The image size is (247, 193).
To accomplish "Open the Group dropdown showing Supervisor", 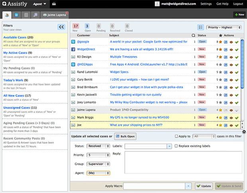I will [98, 164].
